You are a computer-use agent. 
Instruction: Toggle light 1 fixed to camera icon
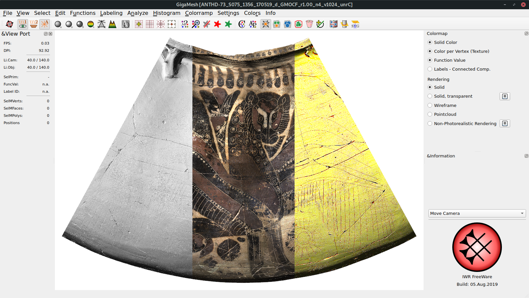tap(23, 24)
